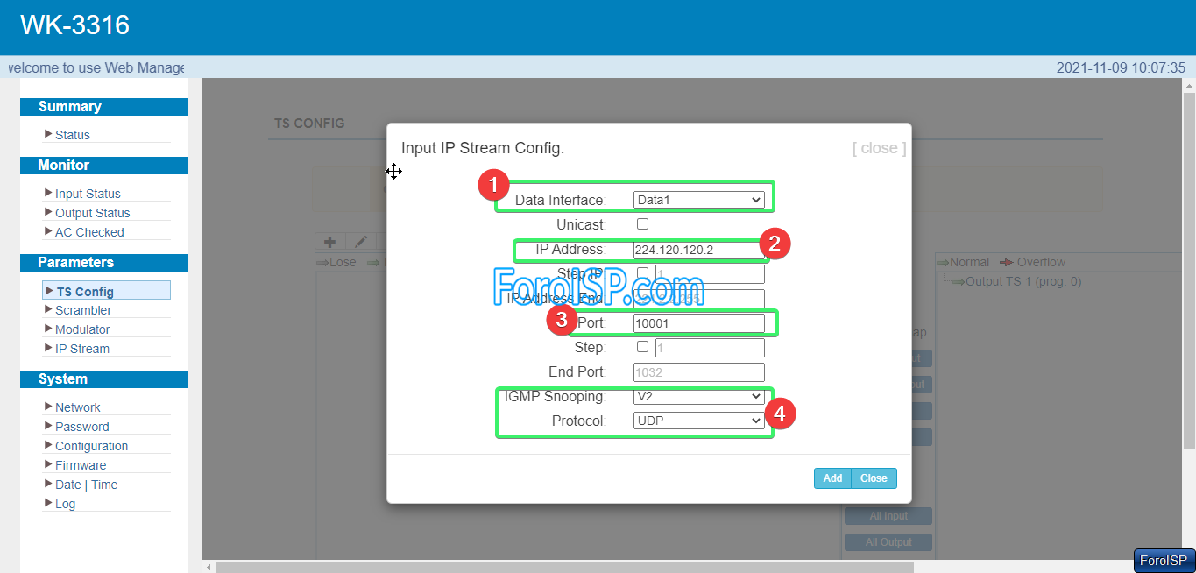Viewport: 1196px width, 573px height.
Task: Open the Scrambler menu item
Action: coord(83,310)
